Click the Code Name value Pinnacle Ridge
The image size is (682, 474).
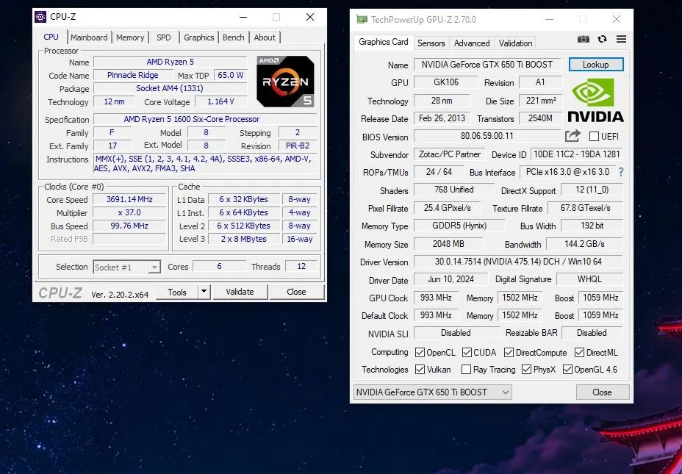coord(133,75)
